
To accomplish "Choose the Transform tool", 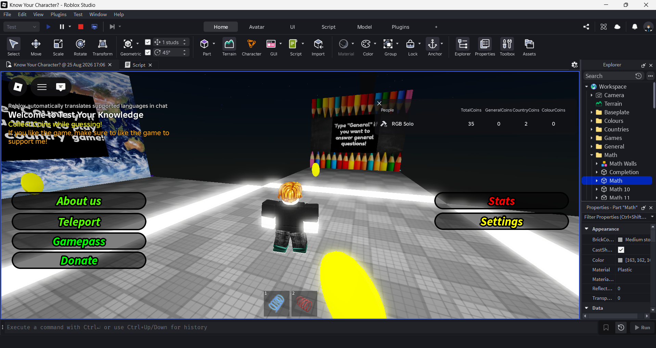I will point(102,47).
